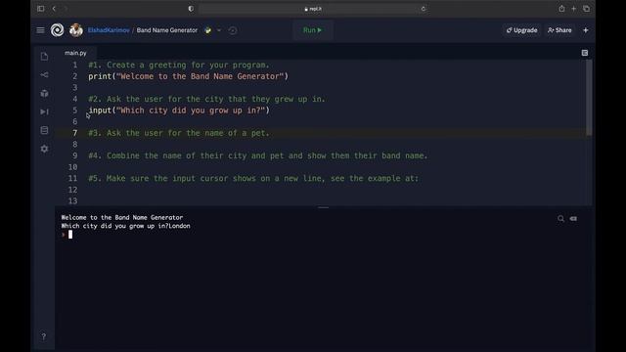Open the Packages cube icon

(x=44, y=94)
